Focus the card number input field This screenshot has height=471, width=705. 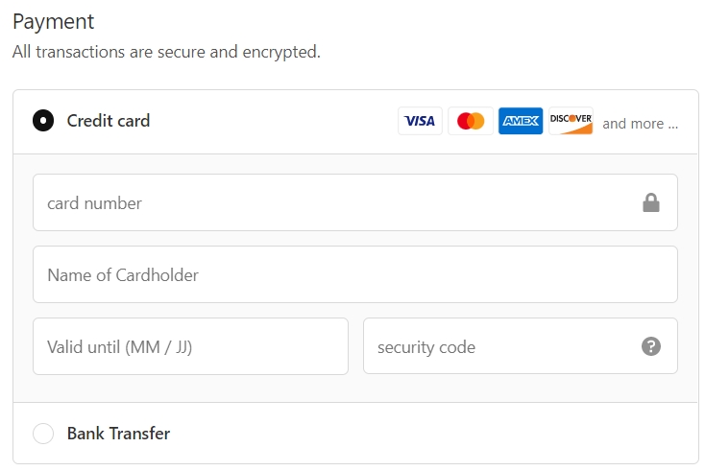355,202
